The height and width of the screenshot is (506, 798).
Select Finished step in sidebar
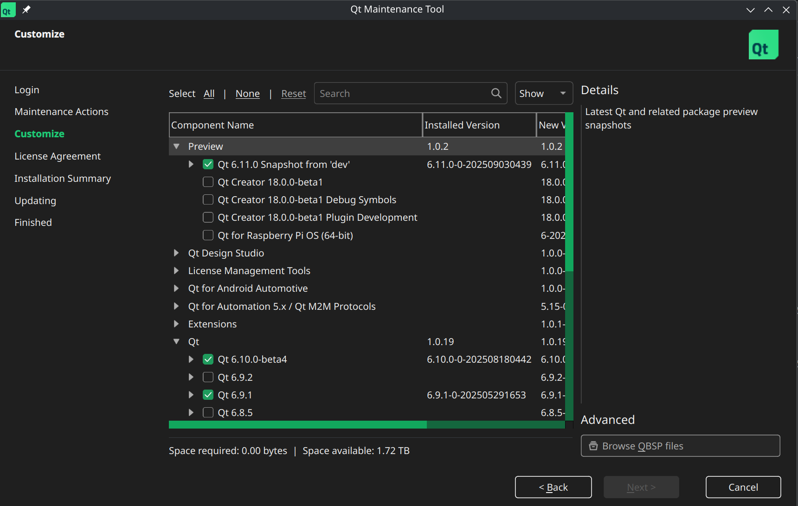click(33, 222)
